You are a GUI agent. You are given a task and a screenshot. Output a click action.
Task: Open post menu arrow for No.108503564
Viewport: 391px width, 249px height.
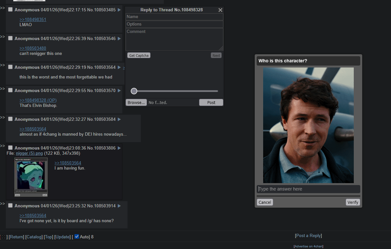click(x=119, y=67)
